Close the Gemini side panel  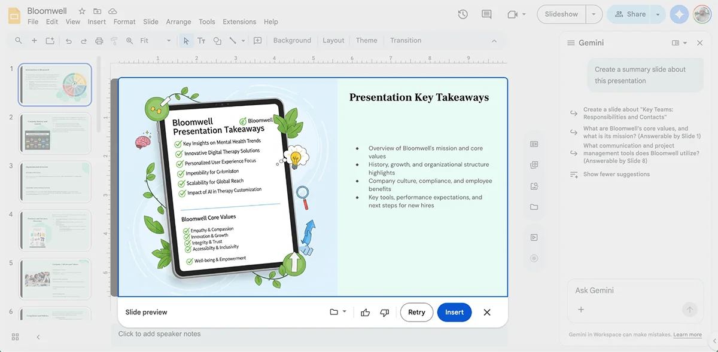click(700, 43)
